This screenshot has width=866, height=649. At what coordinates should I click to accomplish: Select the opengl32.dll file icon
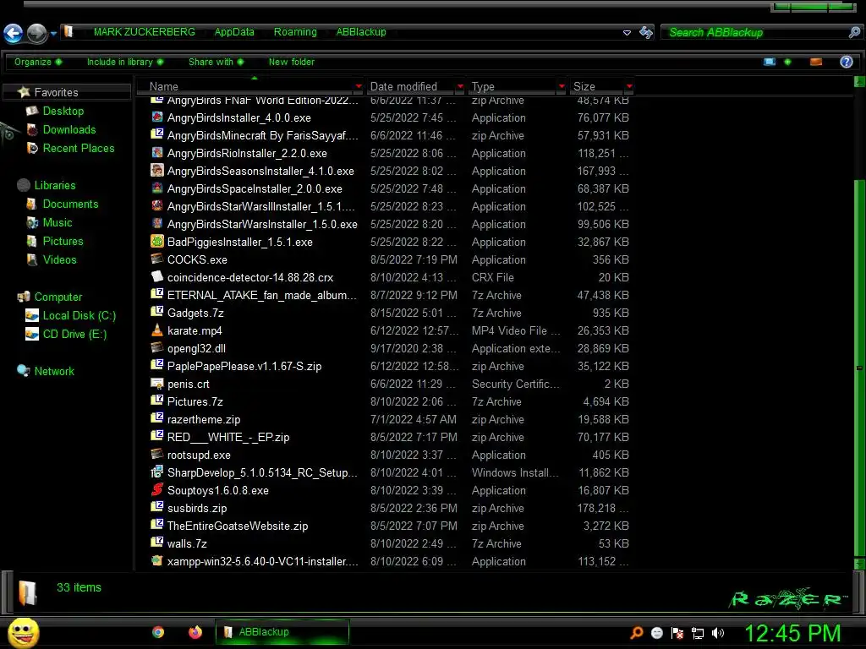click(x=157, y=347)
